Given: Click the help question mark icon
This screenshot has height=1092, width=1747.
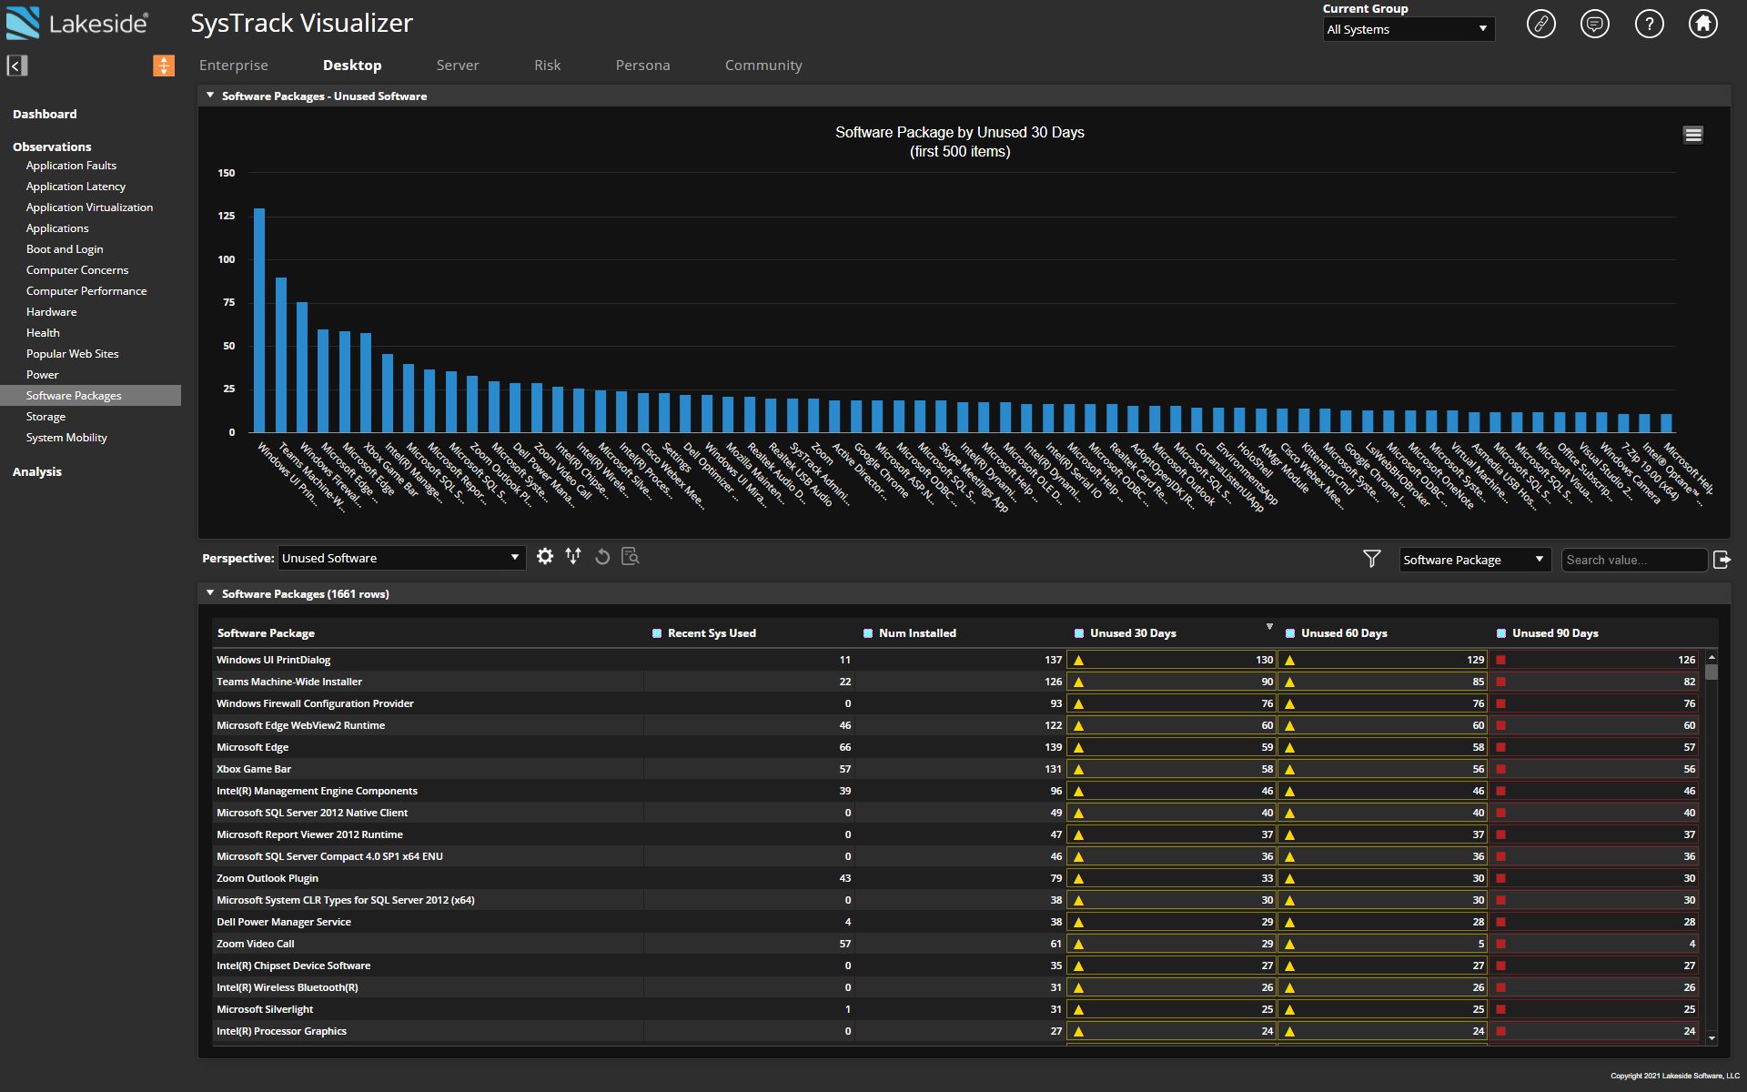Looking at the screenshot, I should pos(1649,24).
